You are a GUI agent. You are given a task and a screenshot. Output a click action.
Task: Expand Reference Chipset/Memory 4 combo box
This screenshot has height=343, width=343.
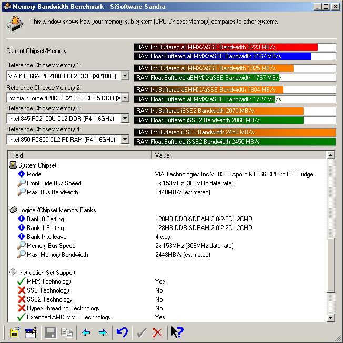click(x=125, y=140)
